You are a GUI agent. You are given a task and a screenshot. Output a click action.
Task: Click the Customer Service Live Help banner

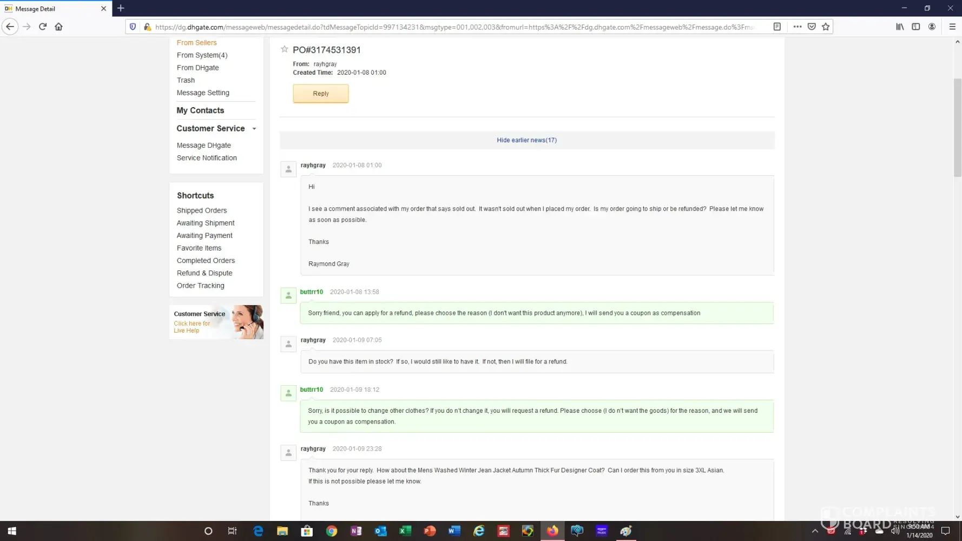[x=216, y=322]
